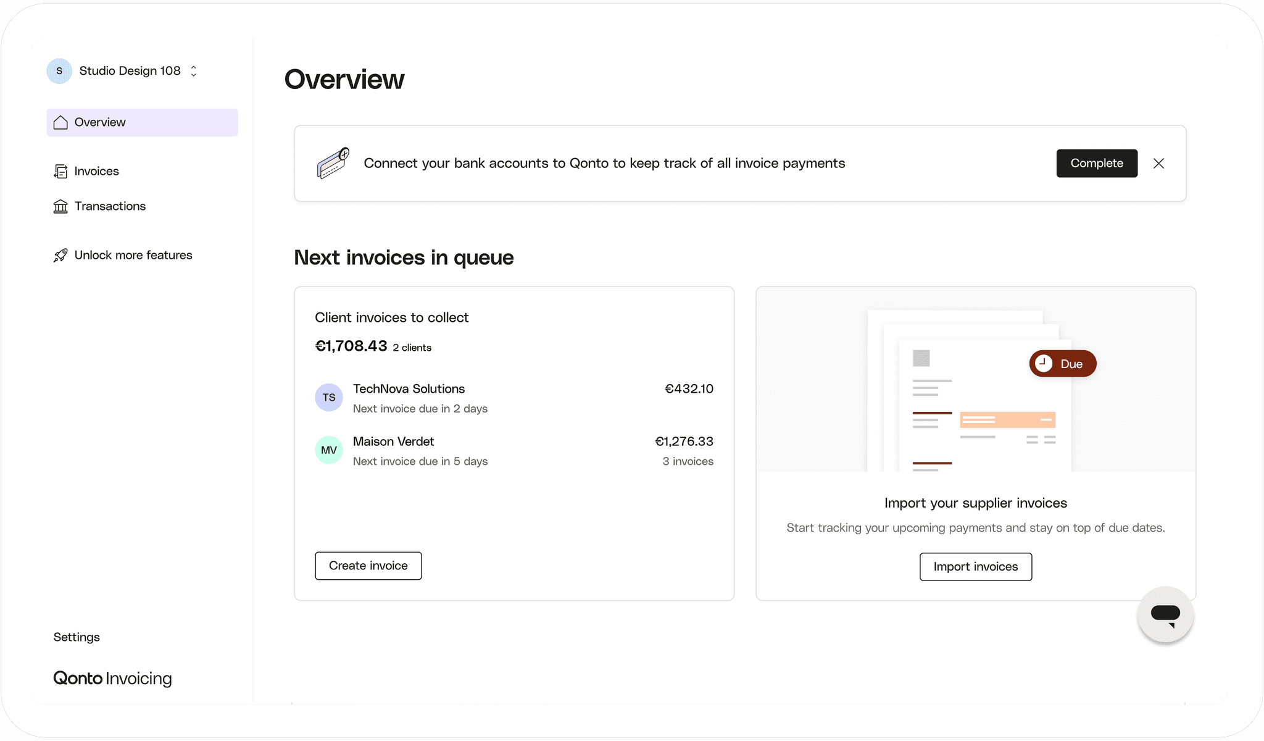
Task: Open the chat support bubble
Action: (1165, 614)
